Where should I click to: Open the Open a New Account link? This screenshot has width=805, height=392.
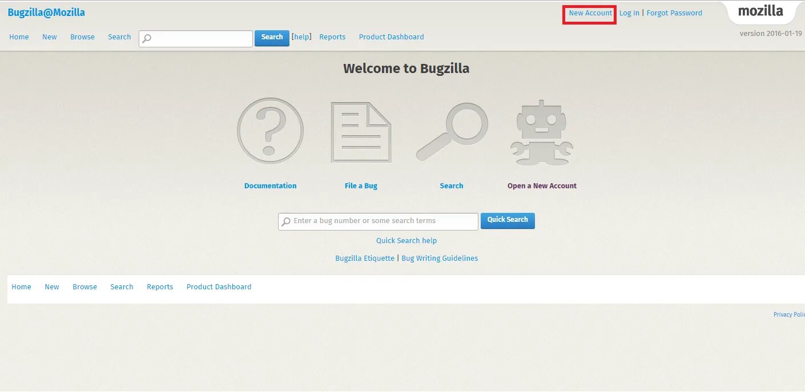[x=542, y=185]
